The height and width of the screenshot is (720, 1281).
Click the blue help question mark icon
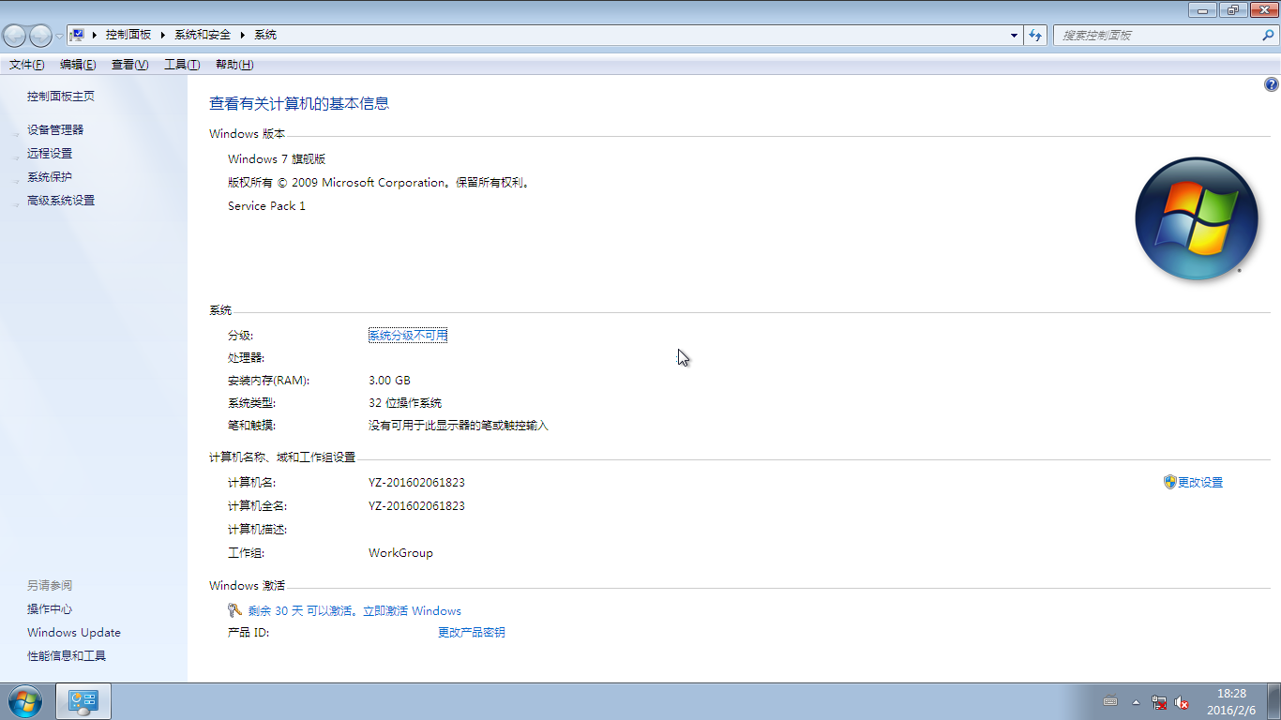coord(1272,84)
